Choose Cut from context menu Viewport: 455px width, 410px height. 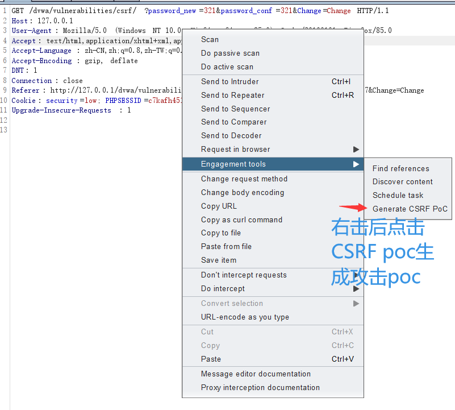point(273,332)
